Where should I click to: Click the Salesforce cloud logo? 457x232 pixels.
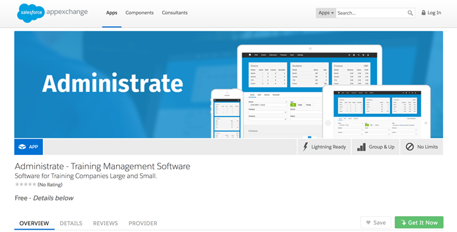[31, 13]
